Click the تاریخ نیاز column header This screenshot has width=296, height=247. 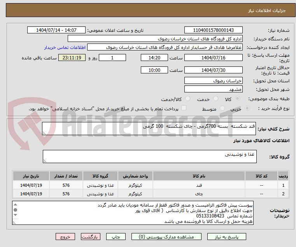[x=31, y=176]
